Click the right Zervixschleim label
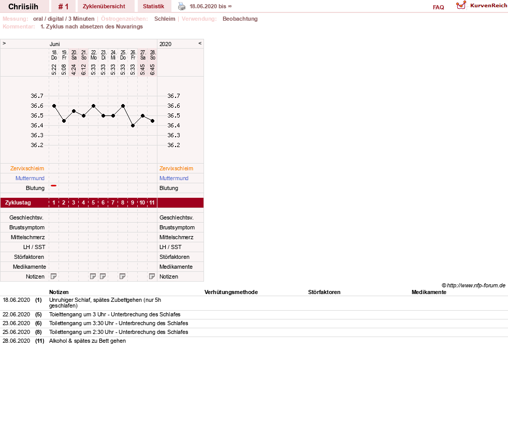Image resolution: width=508 pixels, height=423 pixels. point(176,168)
